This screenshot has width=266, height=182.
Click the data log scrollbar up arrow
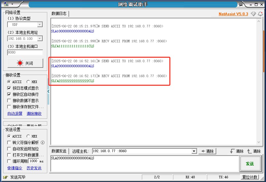pyautogui.click(x=259, y=21)
